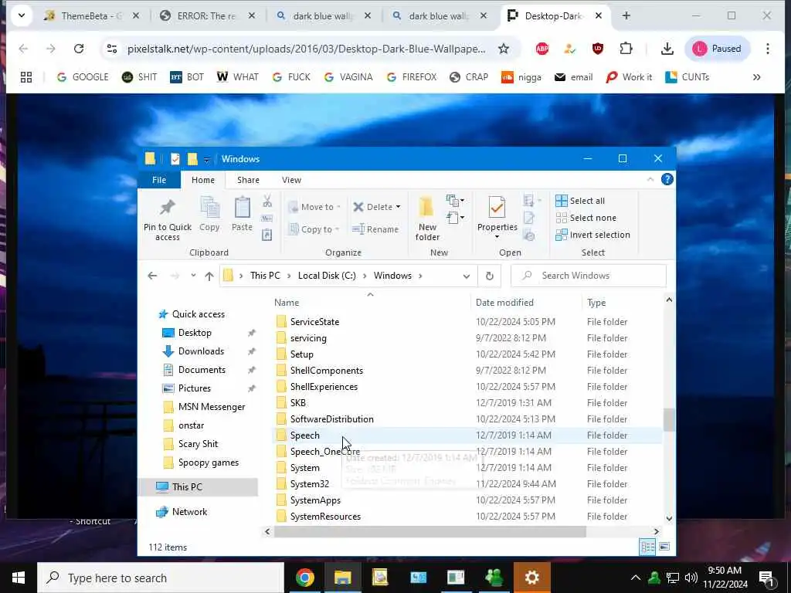Open the uBlock Origin shield icon
This screenshot has width=791, height=593.
tap(598, 49)
